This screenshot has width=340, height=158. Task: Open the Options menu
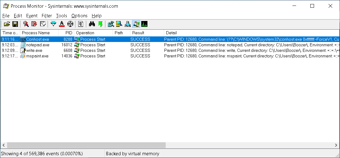[x=79, y=16]
